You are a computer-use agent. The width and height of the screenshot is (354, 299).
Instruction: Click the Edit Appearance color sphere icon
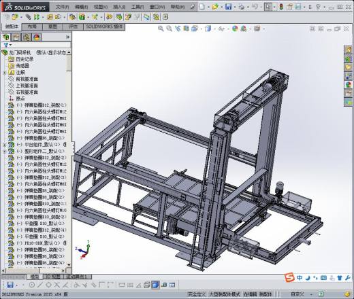[235, 29]
